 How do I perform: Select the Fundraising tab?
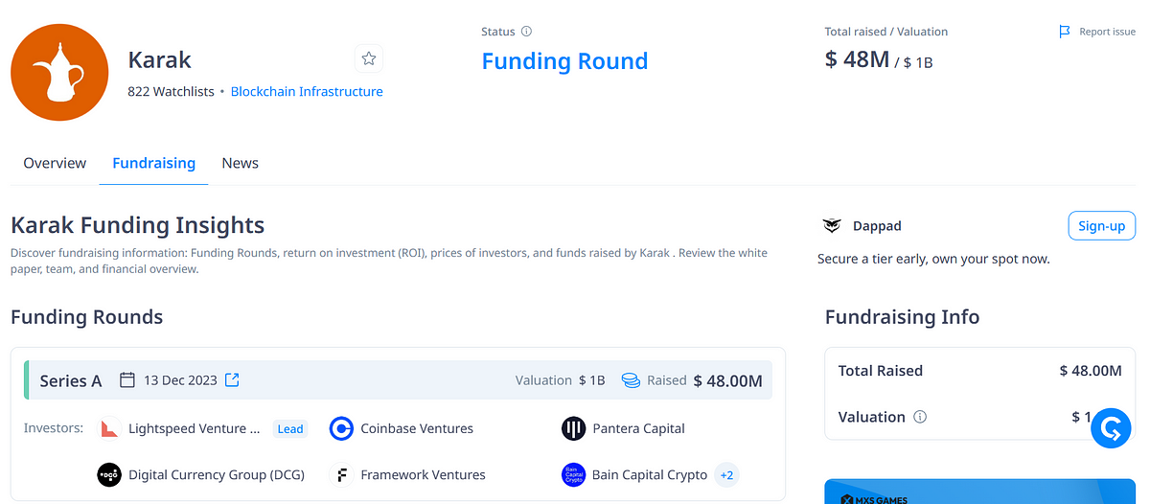pyautogui.click(x=153, y=163)
